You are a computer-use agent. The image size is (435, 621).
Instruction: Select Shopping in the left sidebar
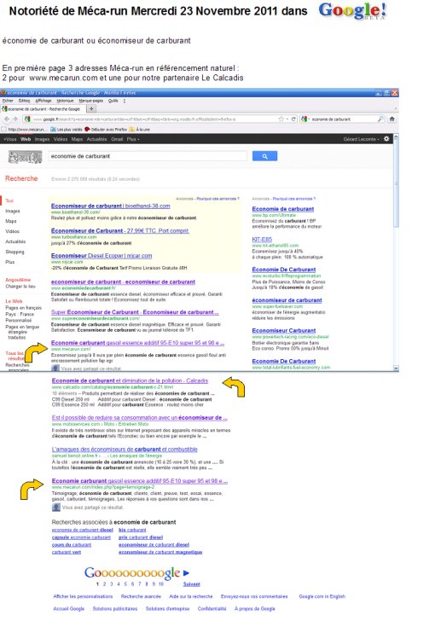click(x=14, y=252)
